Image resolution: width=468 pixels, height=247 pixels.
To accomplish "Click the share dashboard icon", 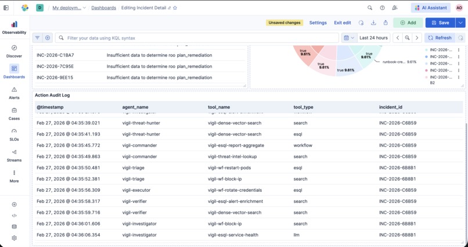I will (386, 23).
